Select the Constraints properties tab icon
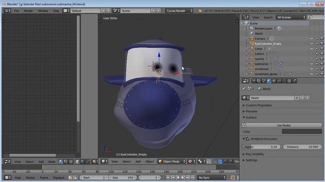Screen dimensions: 325x182 click(279, 81)
